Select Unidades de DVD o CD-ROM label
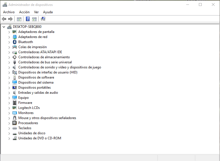This screenshot has width=220, height=161. 40,138
